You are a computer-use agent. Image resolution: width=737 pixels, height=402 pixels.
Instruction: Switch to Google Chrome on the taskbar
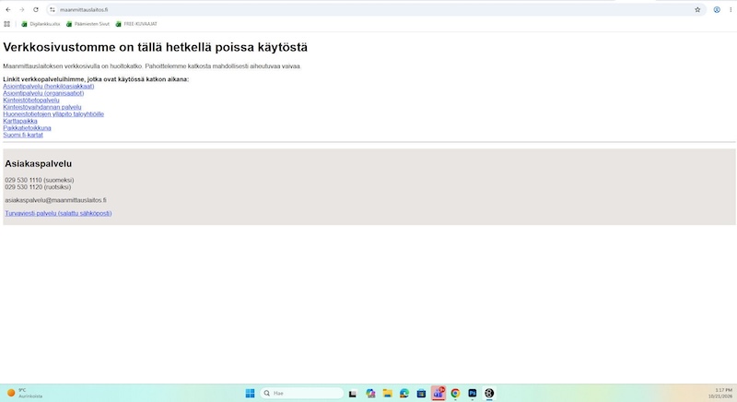(455, 393)
